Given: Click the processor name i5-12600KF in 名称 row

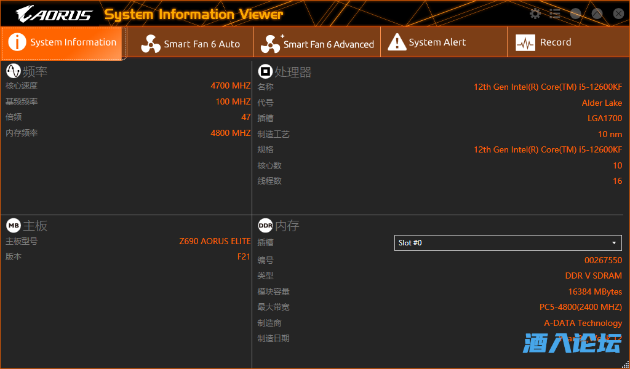Looking at the screenshot, I should pyautogui.click(x=548, y=87).
